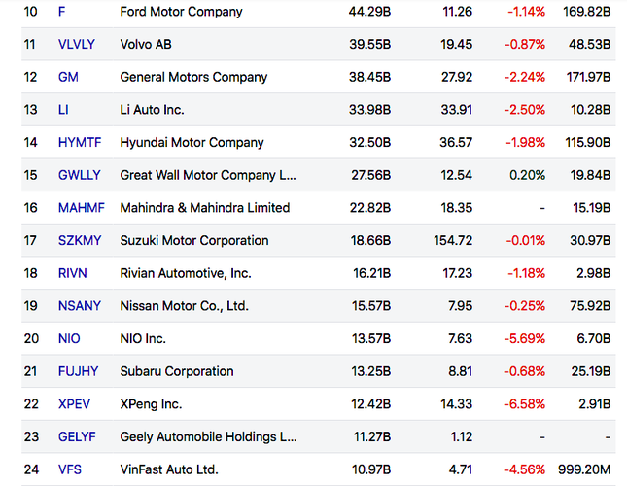Open the GM stock ticker link
Screen dimensions: 627x486
(x=68, y=77)
